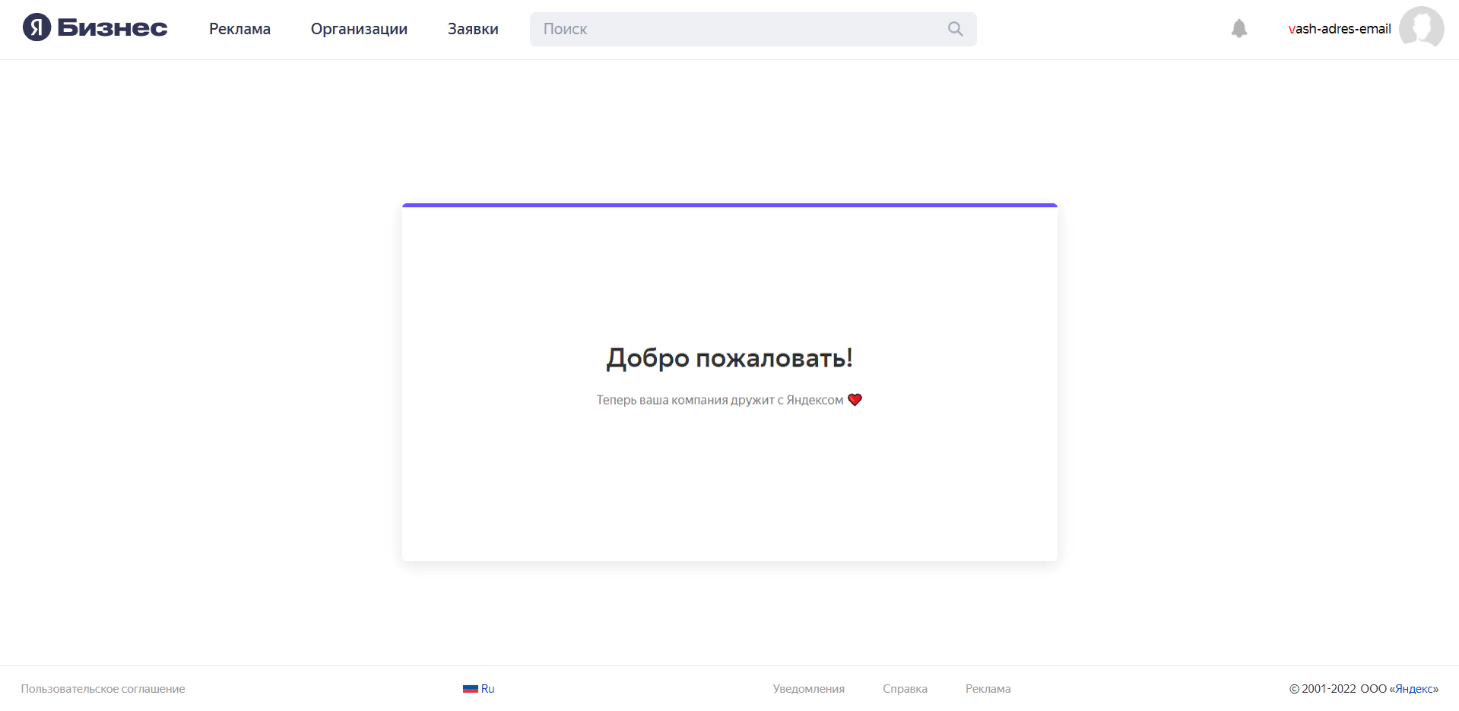Open the user avatar picture
Screen dimensions: 1459x711
point(1421,27)
